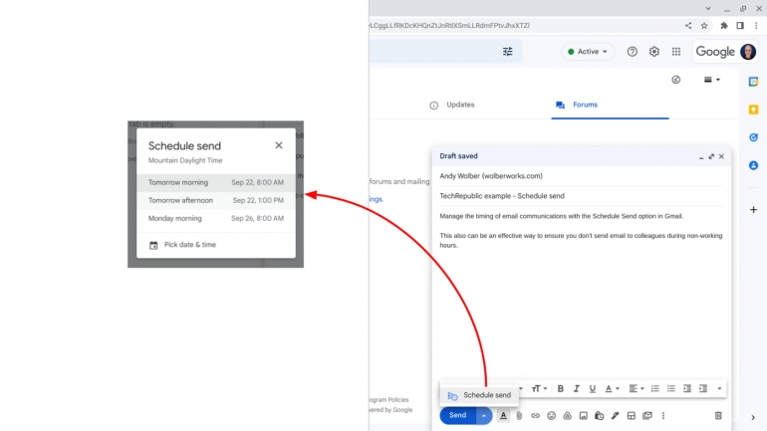The image size is (767, 431).
Task: Get add-ons with the plus icon
Action: (x=753, y=210)
